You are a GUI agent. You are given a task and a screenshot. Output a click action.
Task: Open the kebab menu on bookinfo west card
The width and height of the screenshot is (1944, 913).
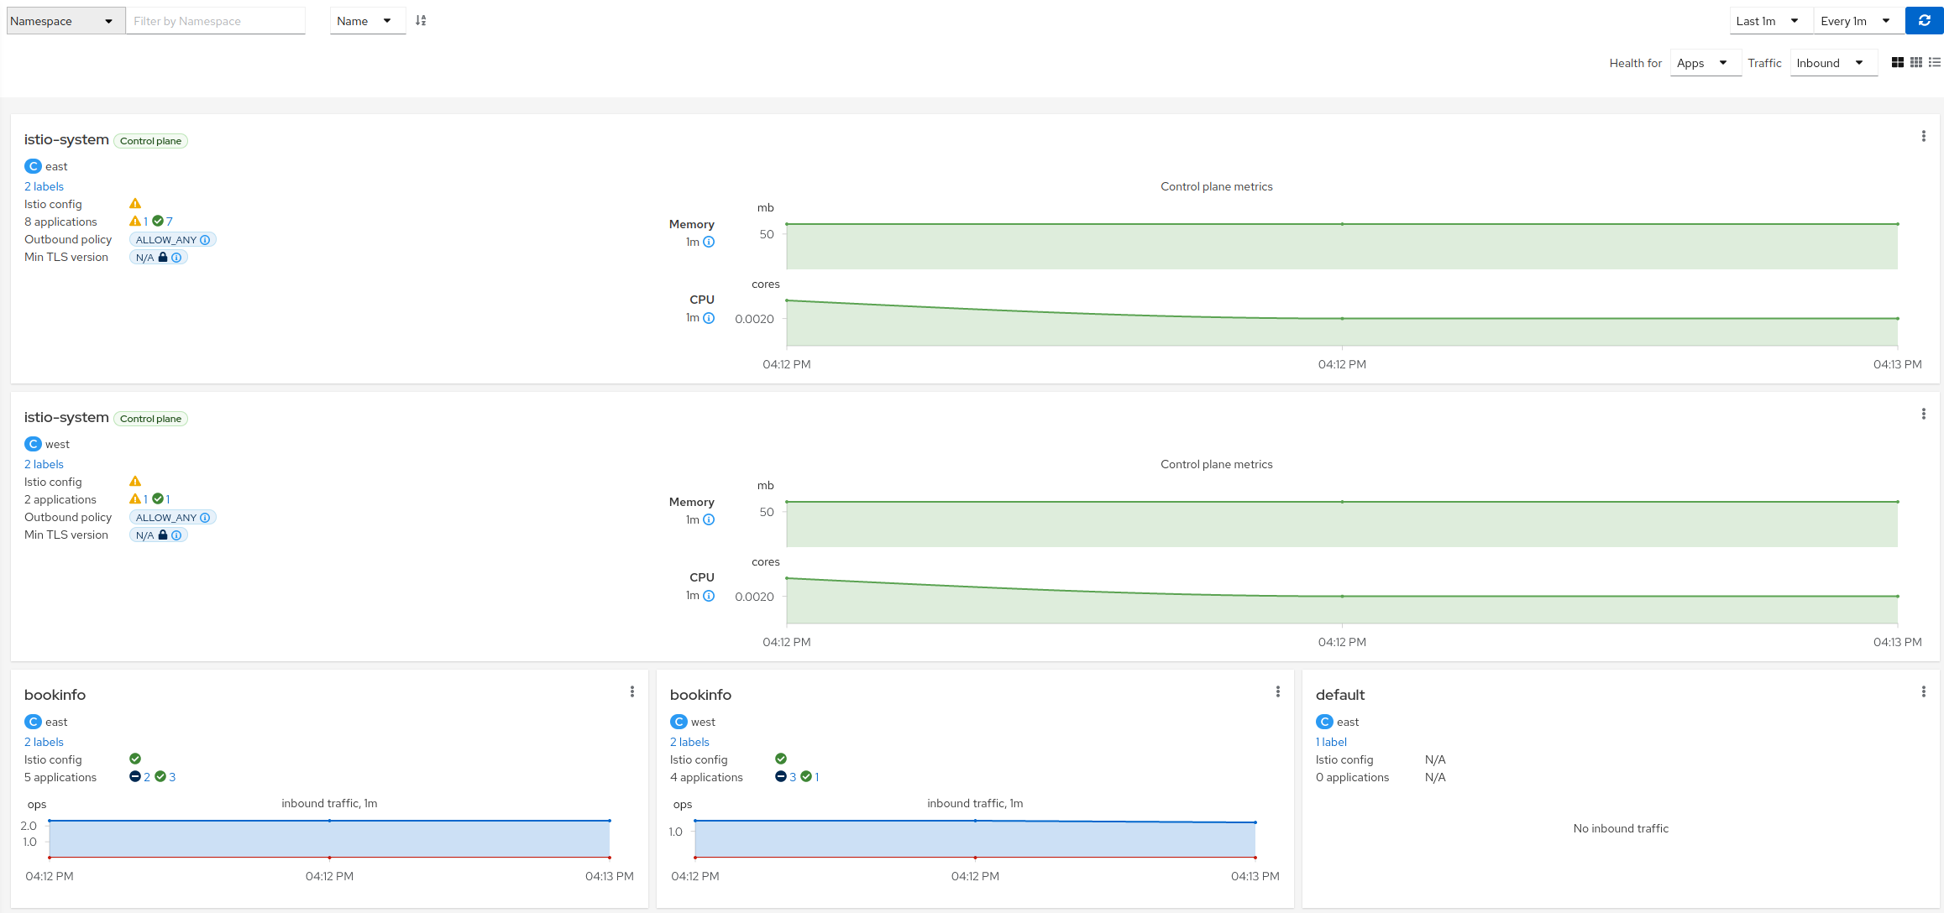click(x=1277, y=691)
